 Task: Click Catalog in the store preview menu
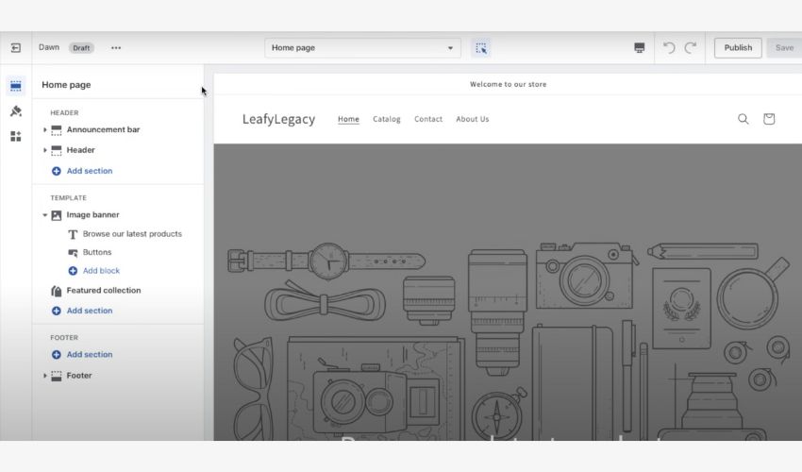(387, 119)
